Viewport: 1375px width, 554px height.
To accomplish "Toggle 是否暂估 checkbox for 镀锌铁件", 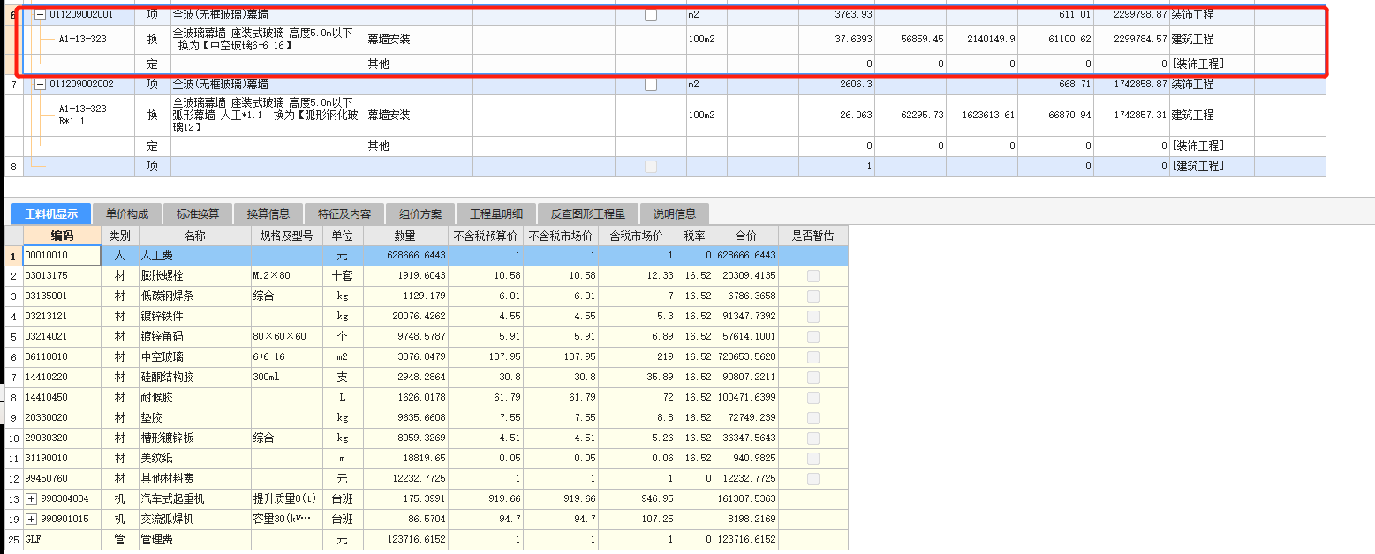I will point(812,317).
